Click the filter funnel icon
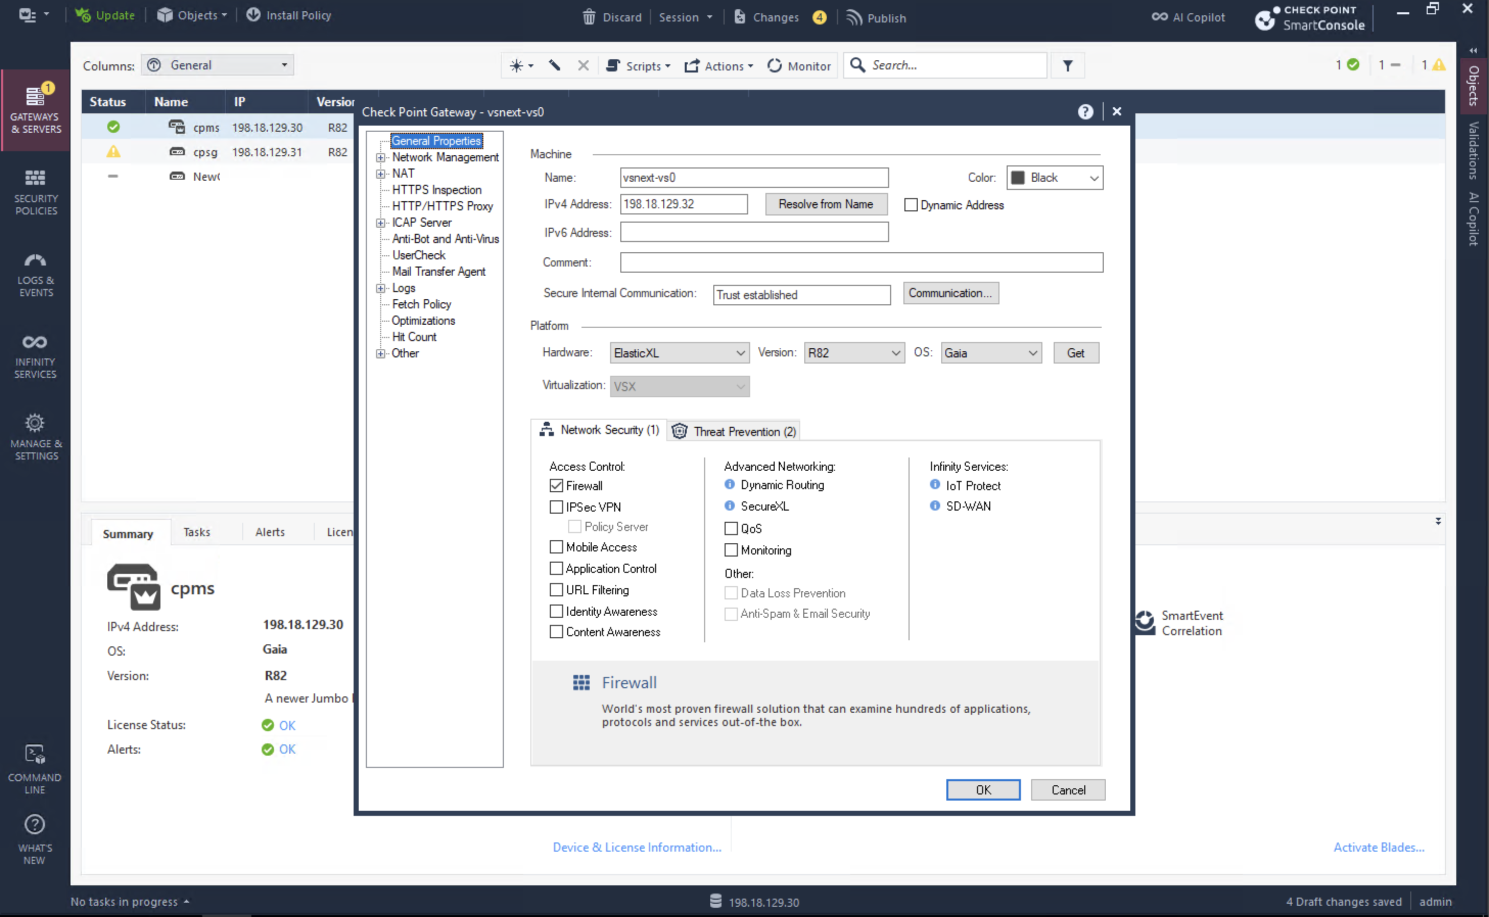 (x=1067, y=65)
